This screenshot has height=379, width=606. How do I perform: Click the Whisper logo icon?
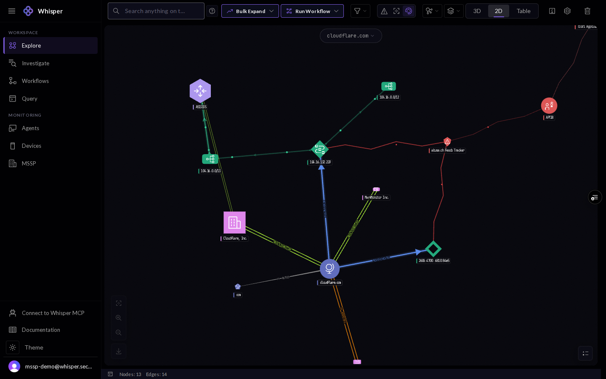point(28,11)
